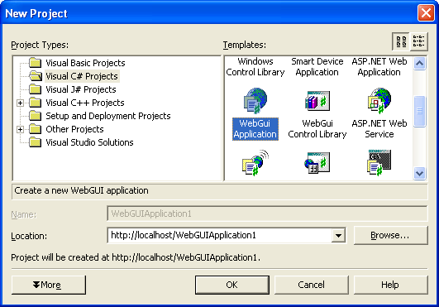Select the WebGui Control Library template icon
Screen dimensions: 439x307
click(x=317, y=101)
